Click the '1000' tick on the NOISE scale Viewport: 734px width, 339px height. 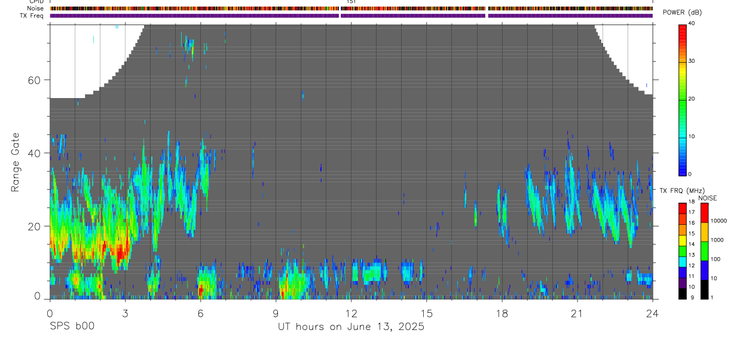coord(718,240)
